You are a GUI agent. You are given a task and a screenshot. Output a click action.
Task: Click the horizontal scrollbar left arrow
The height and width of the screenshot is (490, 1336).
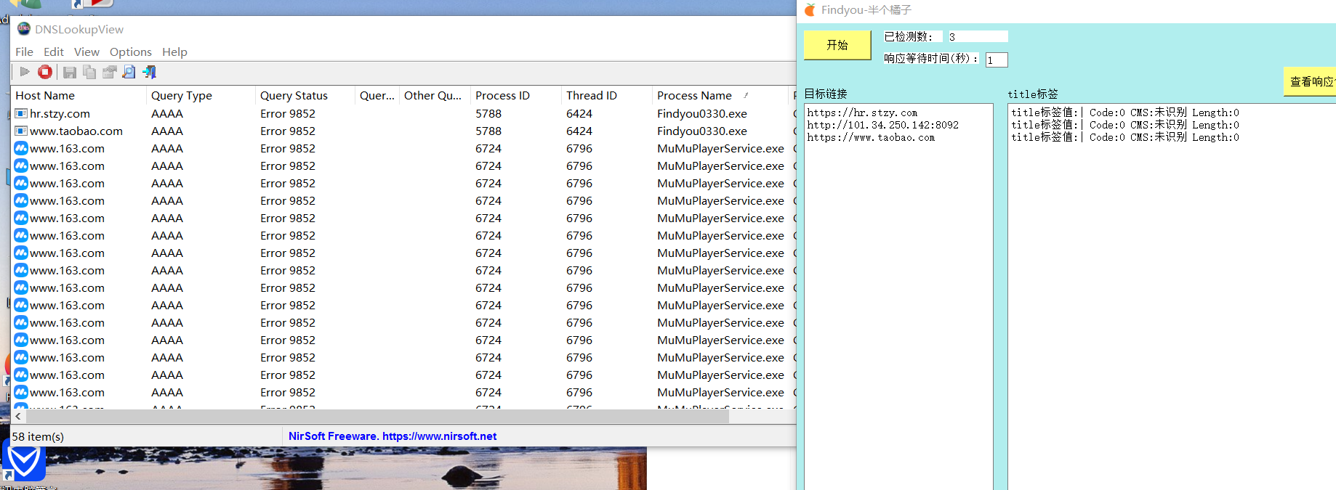[18, 417]
